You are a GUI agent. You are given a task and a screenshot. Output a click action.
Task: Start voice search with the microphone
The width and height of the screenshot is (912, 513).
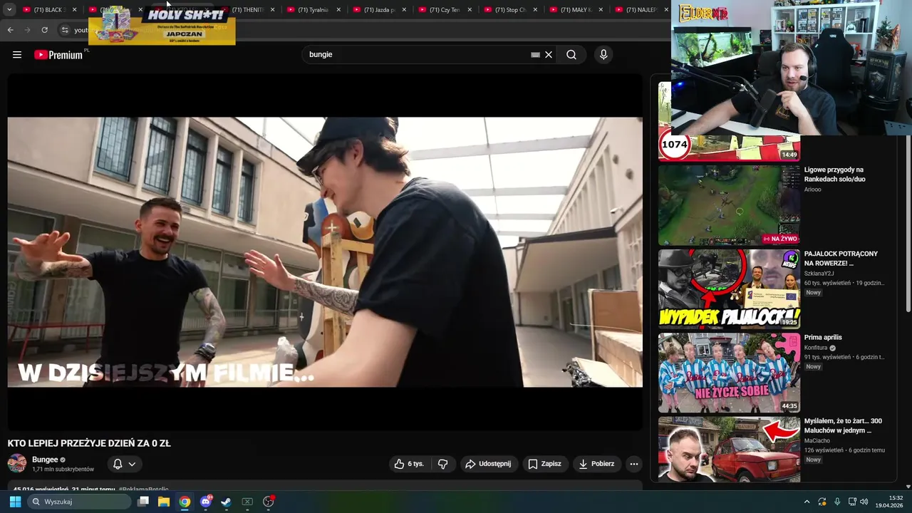click(603, 55)
